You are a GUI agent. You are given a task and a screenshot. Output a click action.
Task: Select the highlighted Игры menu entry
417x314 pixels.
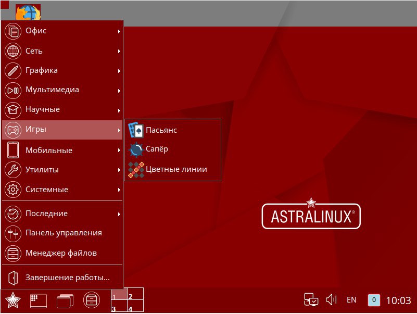(x=62, y=130)
